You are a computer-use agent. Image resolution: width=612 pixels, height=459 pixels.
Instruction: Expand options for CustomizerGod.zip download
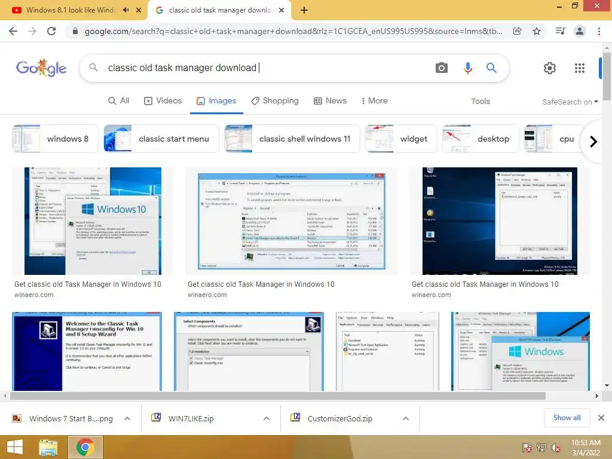click(x=406, y=418)
